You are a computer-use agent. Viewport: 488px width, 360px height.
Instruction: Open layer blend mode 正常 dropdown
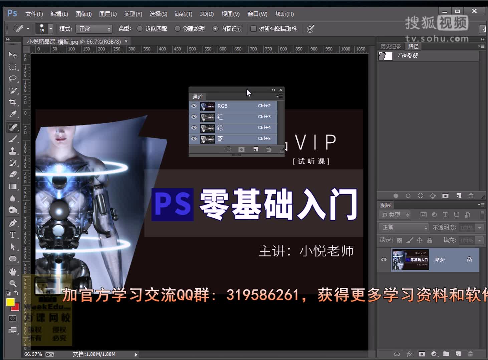[404, 227]
